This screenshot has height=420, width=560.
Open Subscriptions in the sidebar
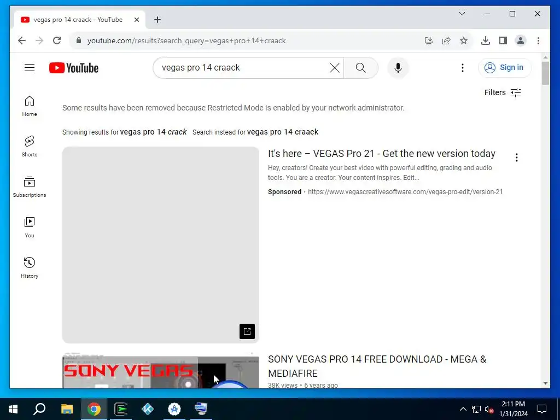pos(30,187)
